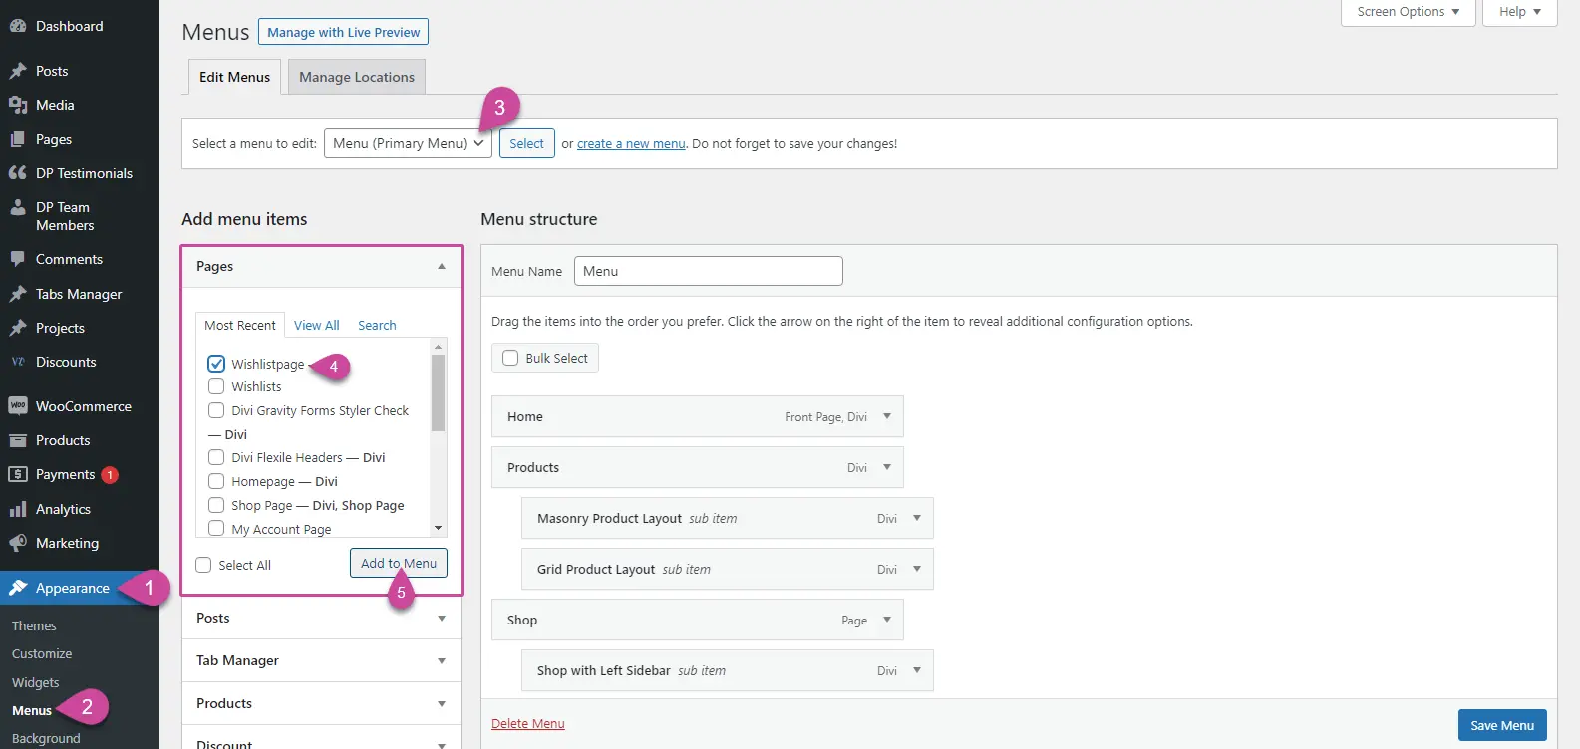The height and width of the screenshot is (749, 1580).
Task: Click the Posts pushpin icon in the sidebar
Action: pos(18,71)
